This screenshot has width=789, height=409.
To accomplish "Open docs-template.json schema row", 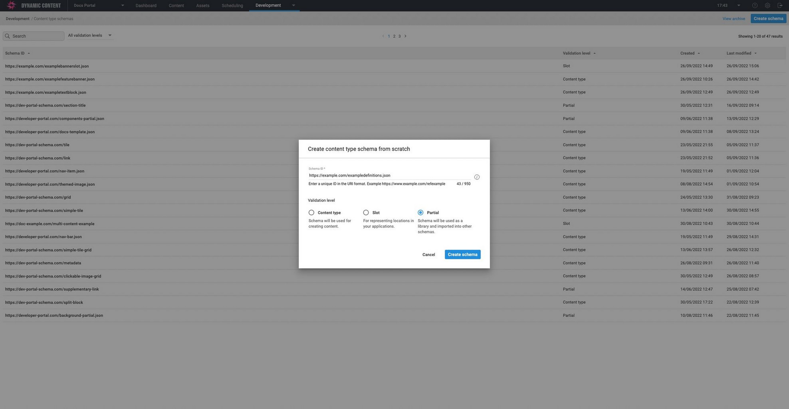I will click(x=394, y=132).
